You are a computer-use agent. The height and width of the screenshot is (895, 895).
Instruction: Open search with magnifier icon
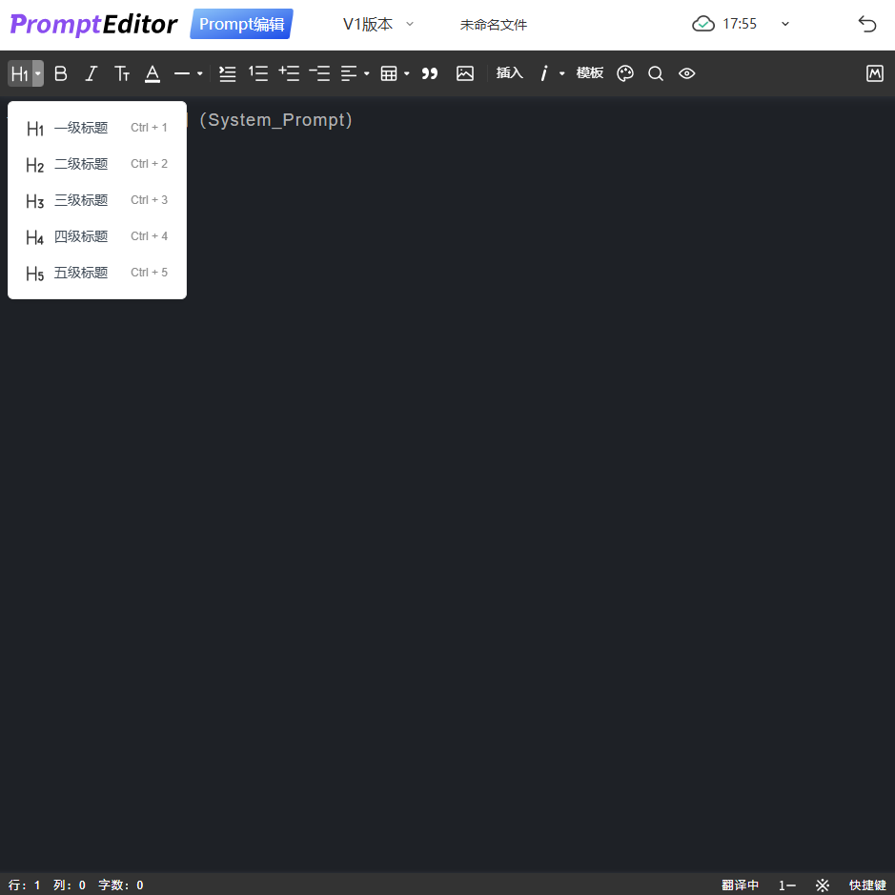point(656,73)
